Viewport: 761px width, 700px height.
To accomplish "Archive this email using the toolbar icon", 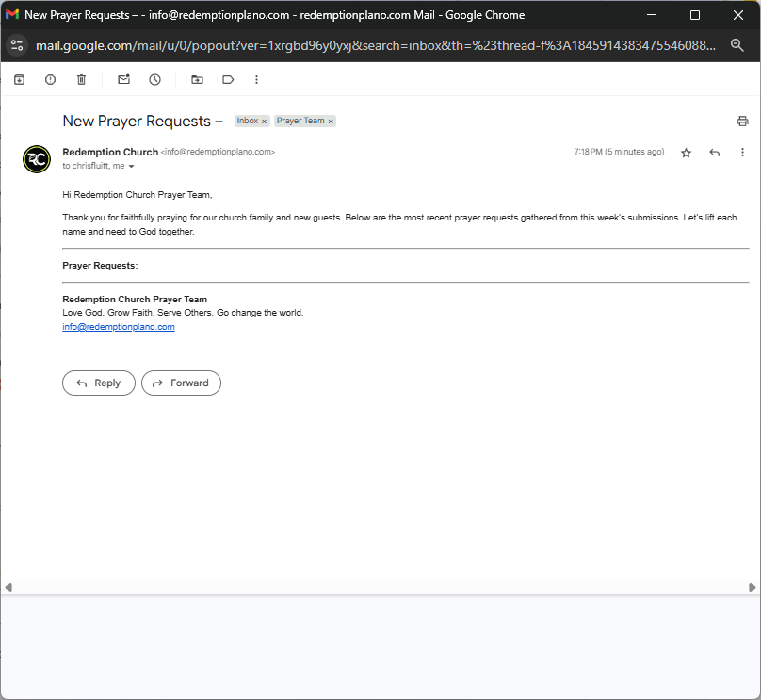I will [19, 80].
